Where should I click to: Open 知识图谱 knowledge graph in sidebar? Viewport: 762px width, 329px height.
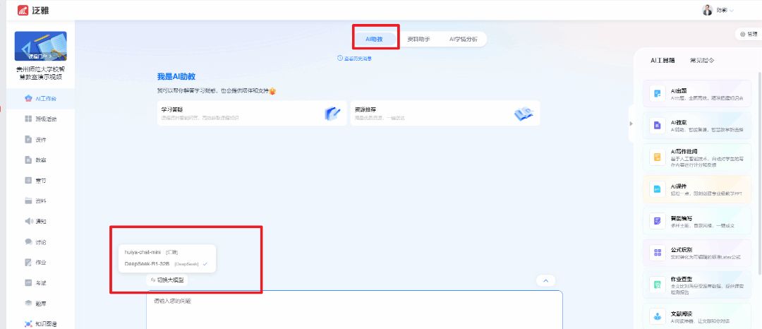[x=41, y=323]
